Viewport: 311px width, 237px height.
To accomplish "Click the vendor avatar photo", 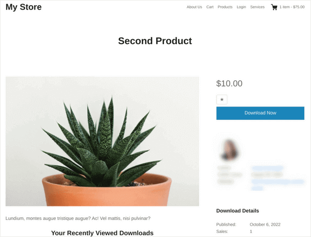I will coord(230,150).
